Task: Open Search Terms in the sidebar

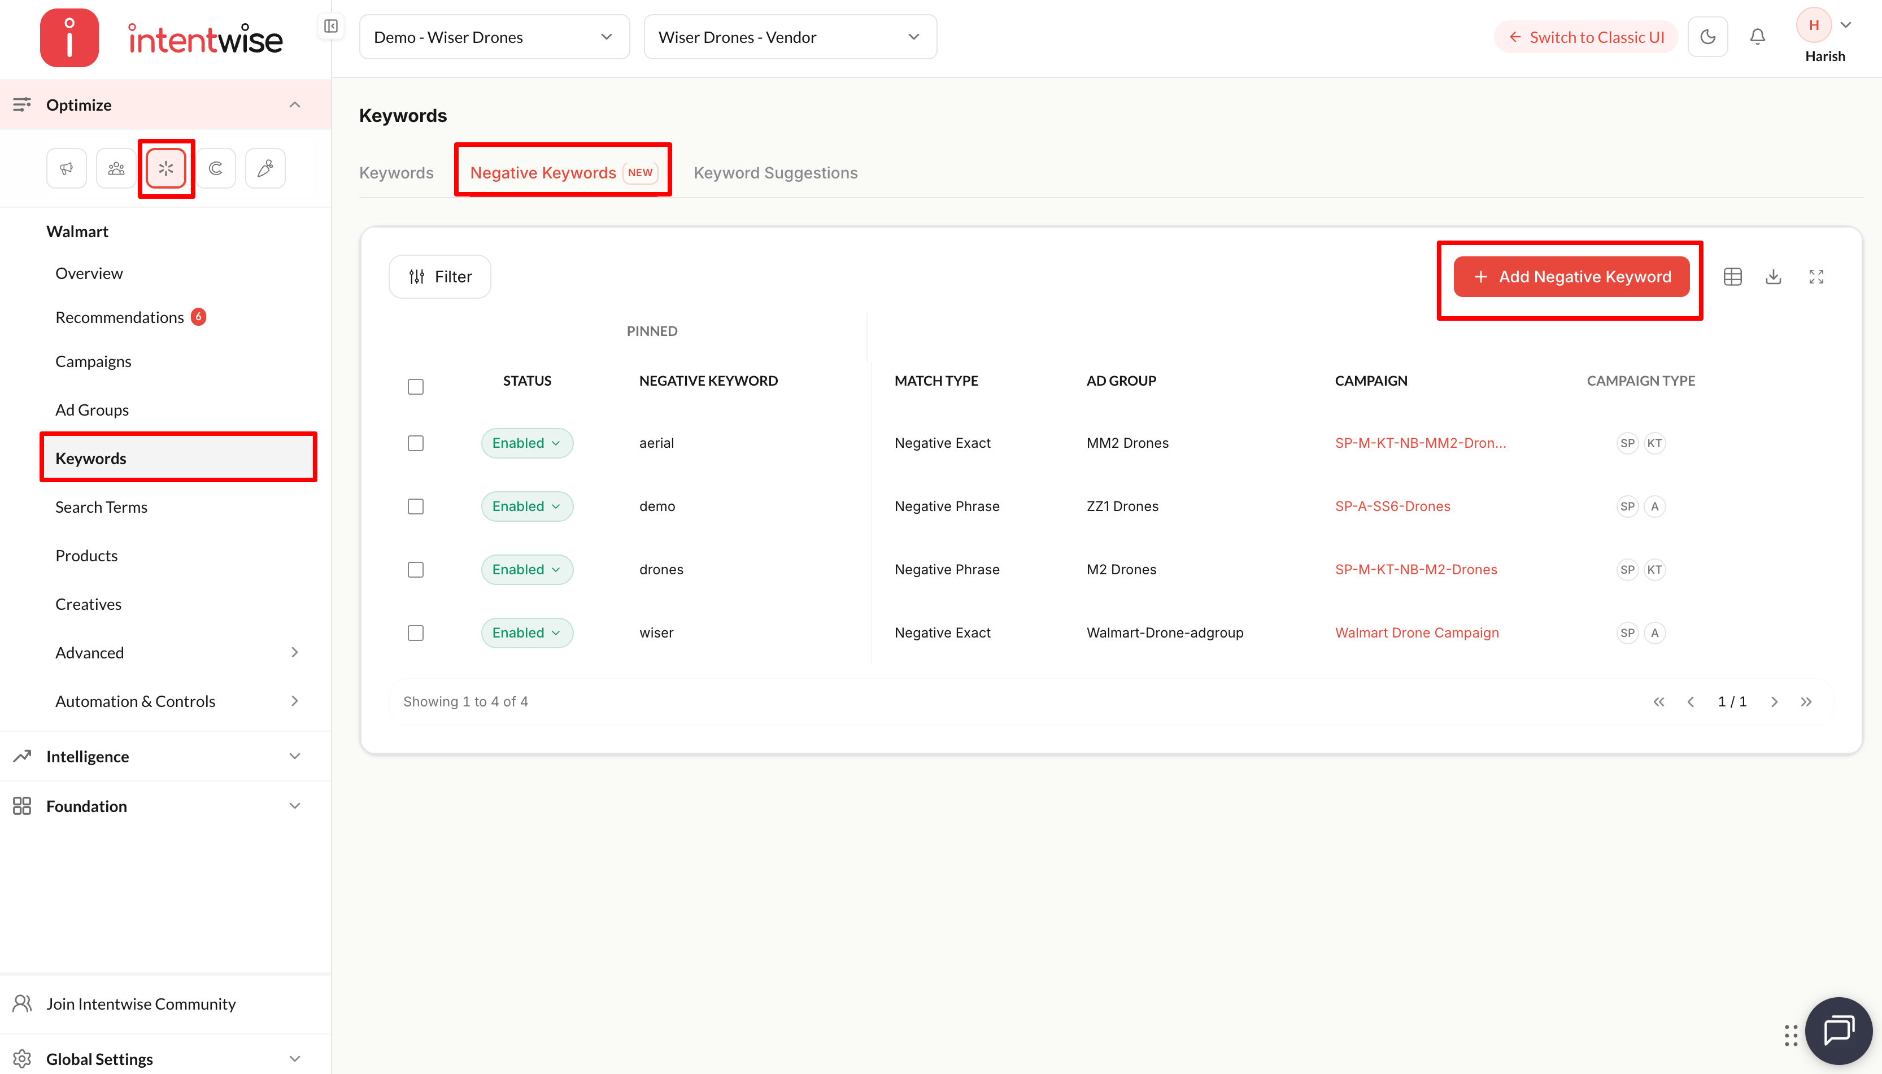Action: [x=101, y=508]
